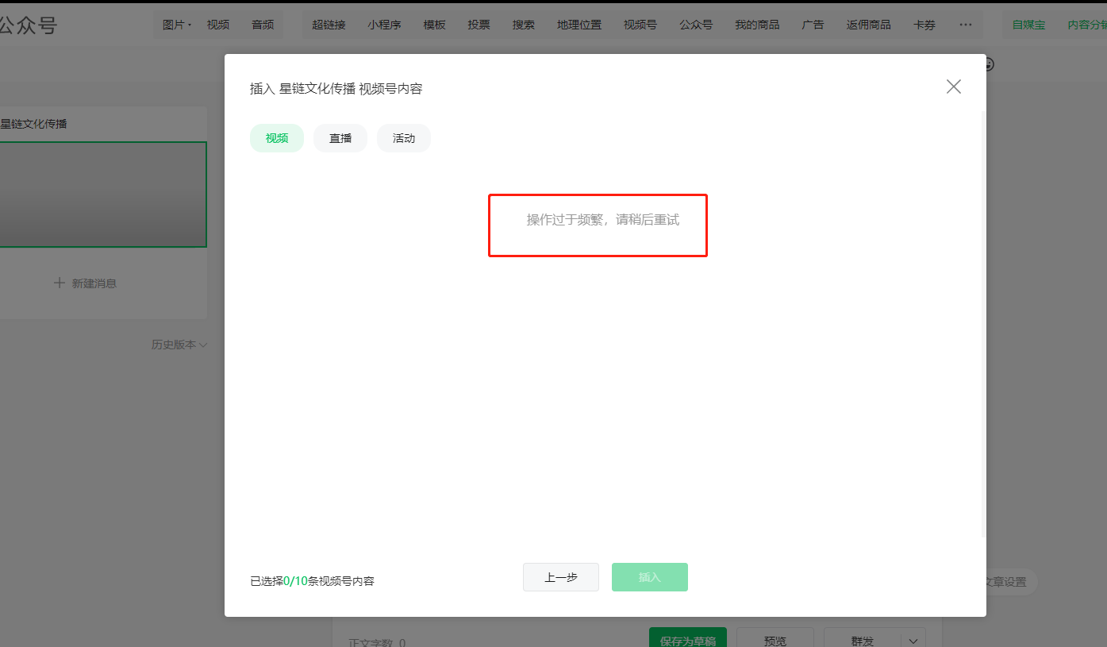Click 投票 in the toolbar
Screen dimensions: 1107x647
tap(479, 25)
